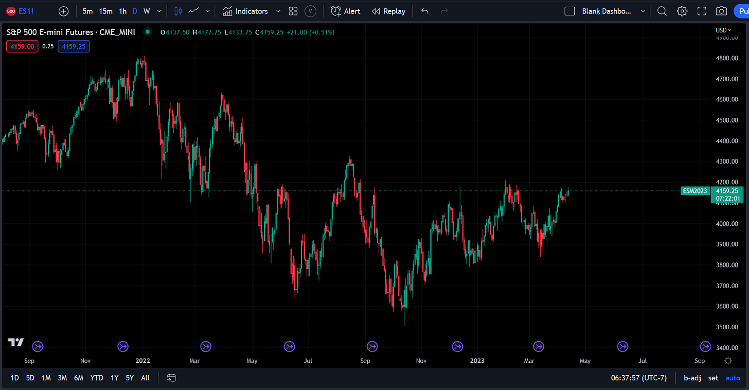This screenshot has width=749, height=390.
Task: Open the Indicators dialog
Action: (245, 11)
